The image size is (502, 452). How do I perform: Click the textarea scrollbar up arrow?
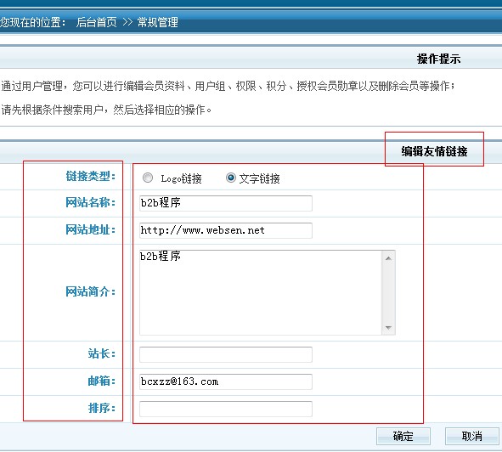(x=388, y=258)
